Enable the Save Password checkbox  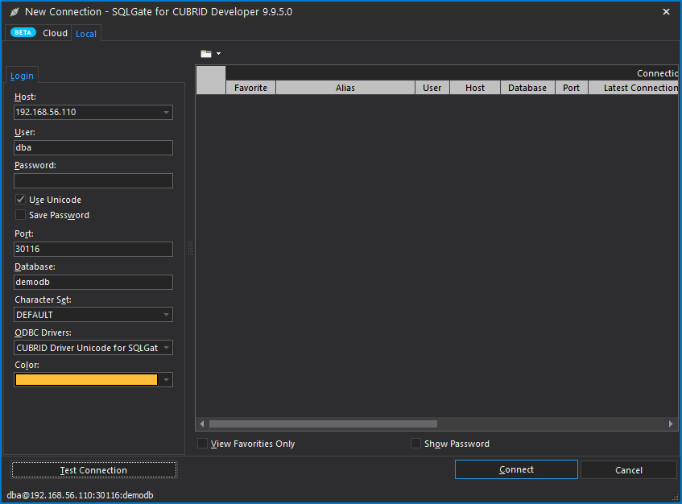(20, 215)
